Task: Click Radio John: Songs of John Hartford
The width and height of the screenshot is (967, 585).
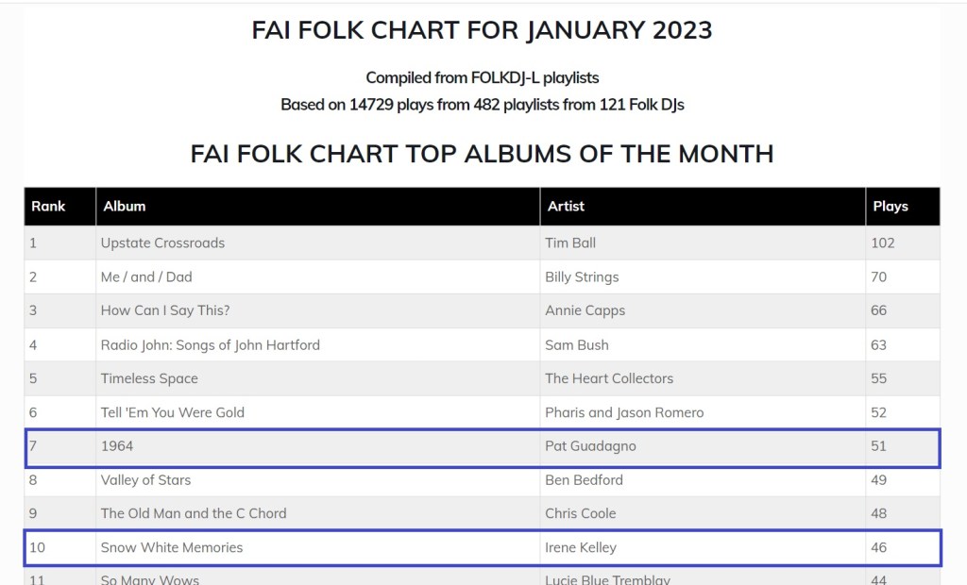Action: coord(211,344)
